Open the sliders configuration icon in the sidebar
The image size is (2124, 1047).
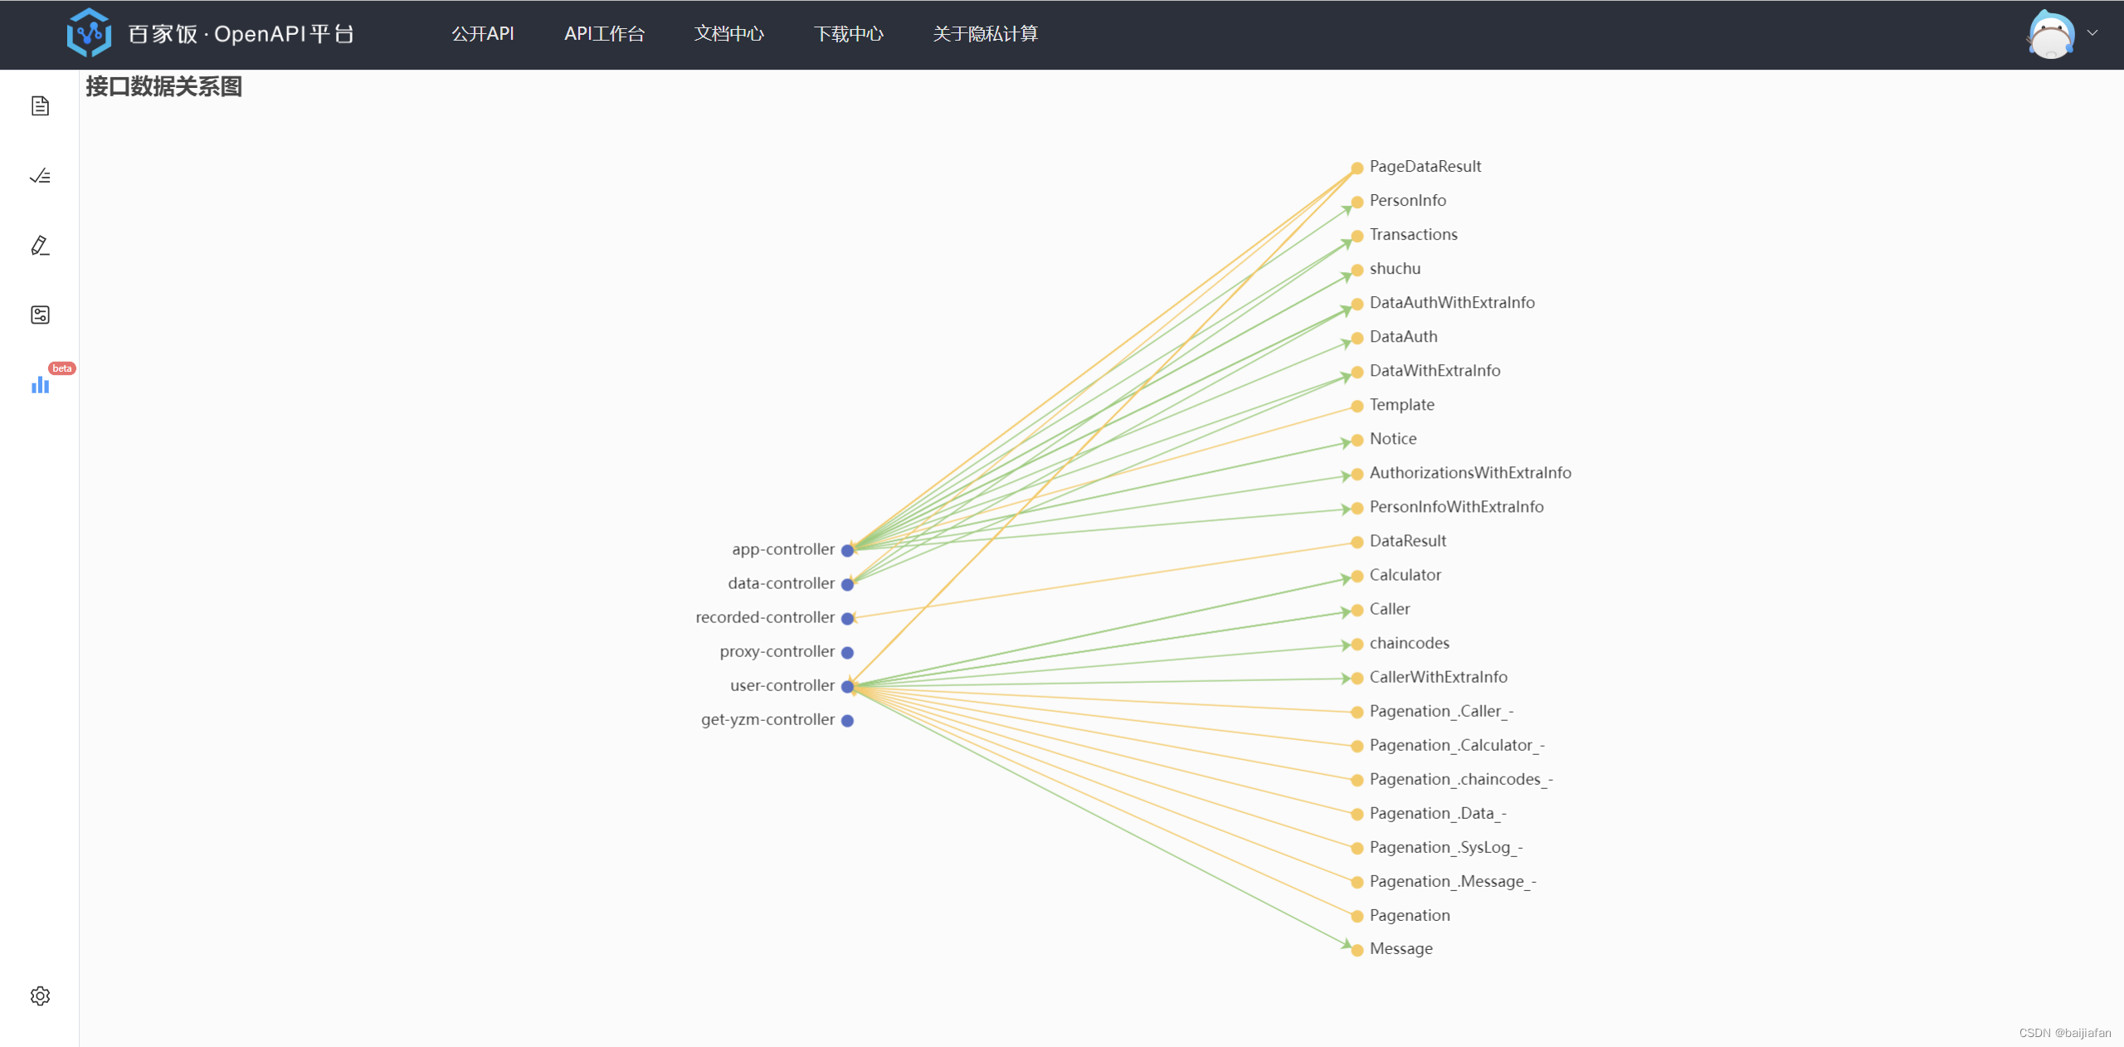(x=40, y=315)
